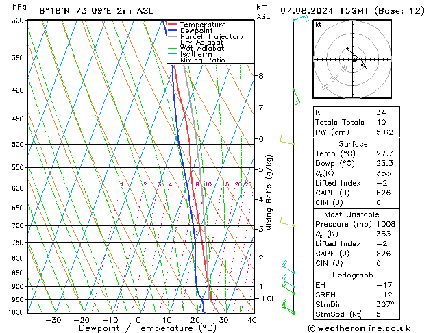Screen dimensions: 431x333
Task: Click the EH value -17
Action: point(384,285)
